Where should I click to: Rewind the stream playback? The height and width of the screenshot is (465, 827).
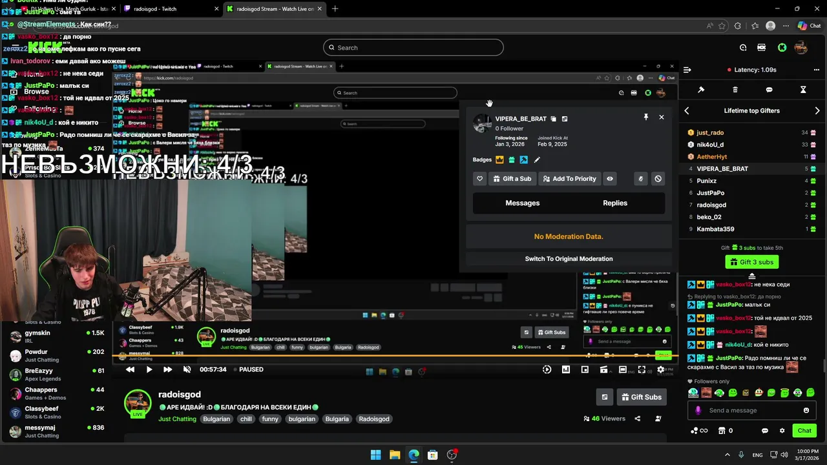[130, 369]
